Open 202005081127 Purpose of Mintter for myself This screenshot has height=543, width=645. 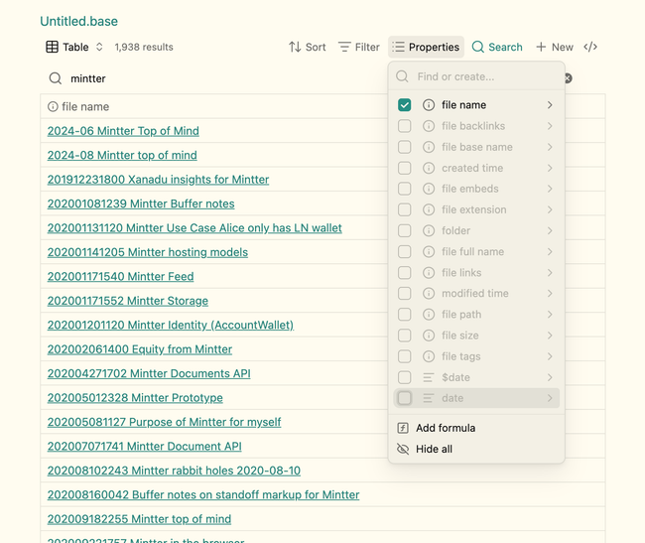(164, 422)
